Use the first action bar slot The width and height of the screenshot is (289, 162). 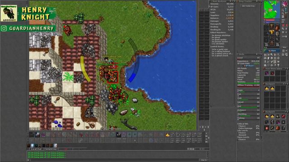point(32,135)
